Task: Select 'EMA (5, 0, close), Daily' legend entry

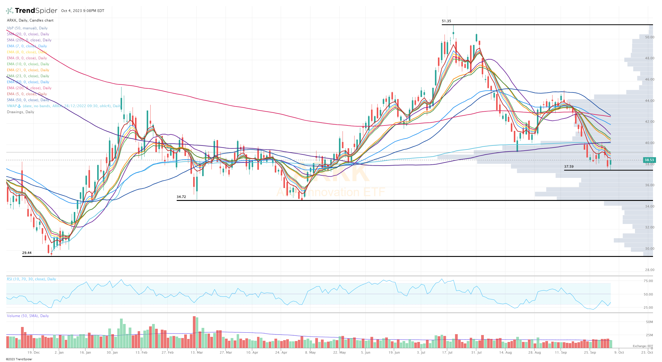Action: point(27,94)
